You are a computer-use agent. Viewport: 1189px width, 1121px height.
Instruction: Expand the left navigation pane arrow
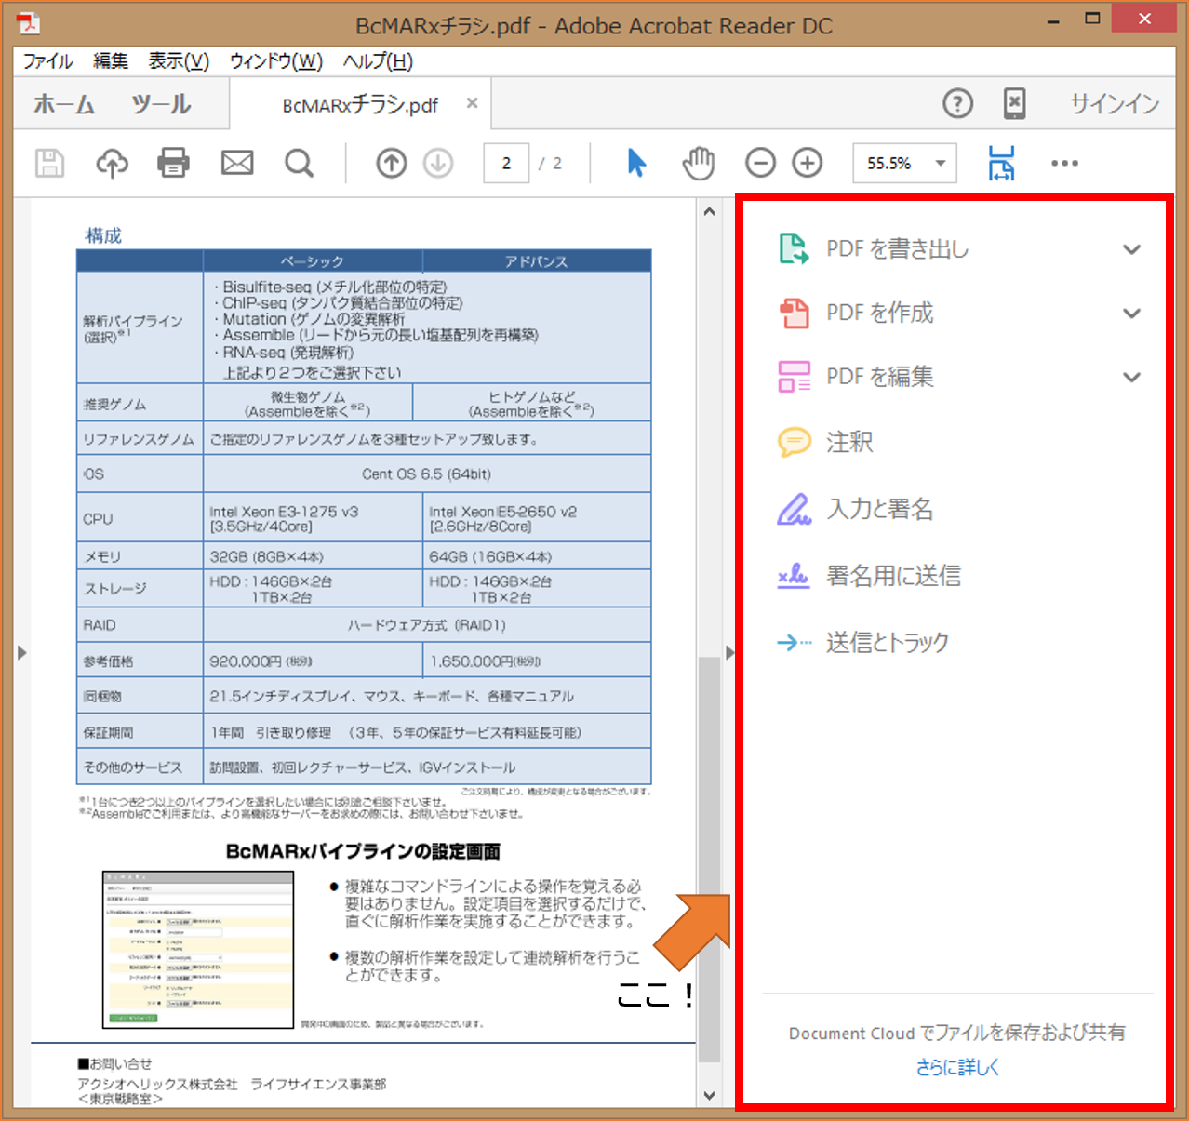22,653
